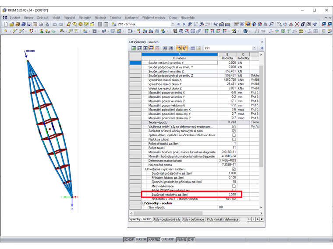The width and height of the screenshot is (333, 249).
Task: Open dropdown arrow next to -Y view icon
Action: pyautogui.click(x=229, y=31)
